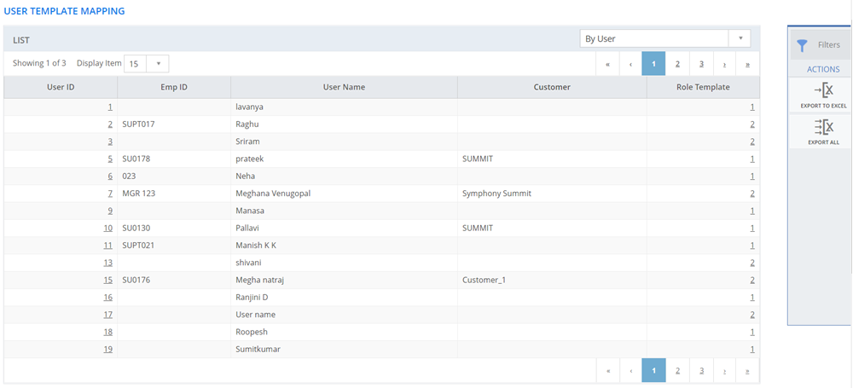This screenshot has height=388, width=853.
Task: Click the Export All icon
Action: pos(823,127)
